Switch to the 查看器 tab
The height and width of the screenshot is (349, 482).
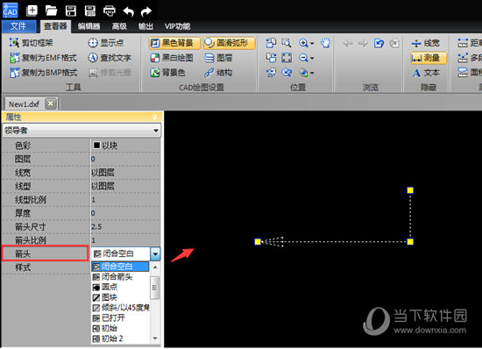pyautogui.click(x=55, y=26)
